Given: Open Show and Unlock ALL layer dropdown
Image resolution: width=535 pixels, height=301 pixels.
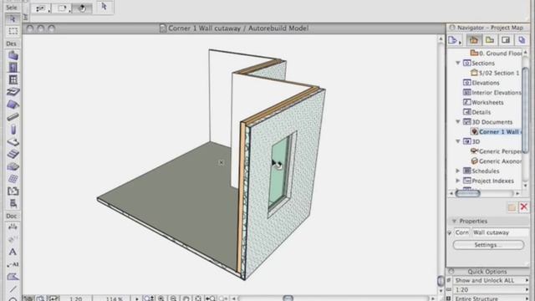Looking at the screenshot, I should click(491, 280).
